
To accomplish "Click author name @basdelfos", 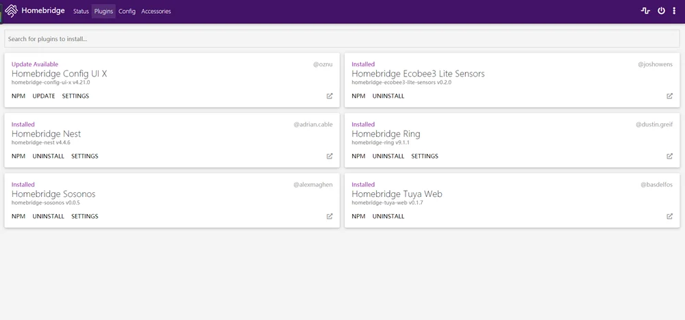I will (657, 185).
